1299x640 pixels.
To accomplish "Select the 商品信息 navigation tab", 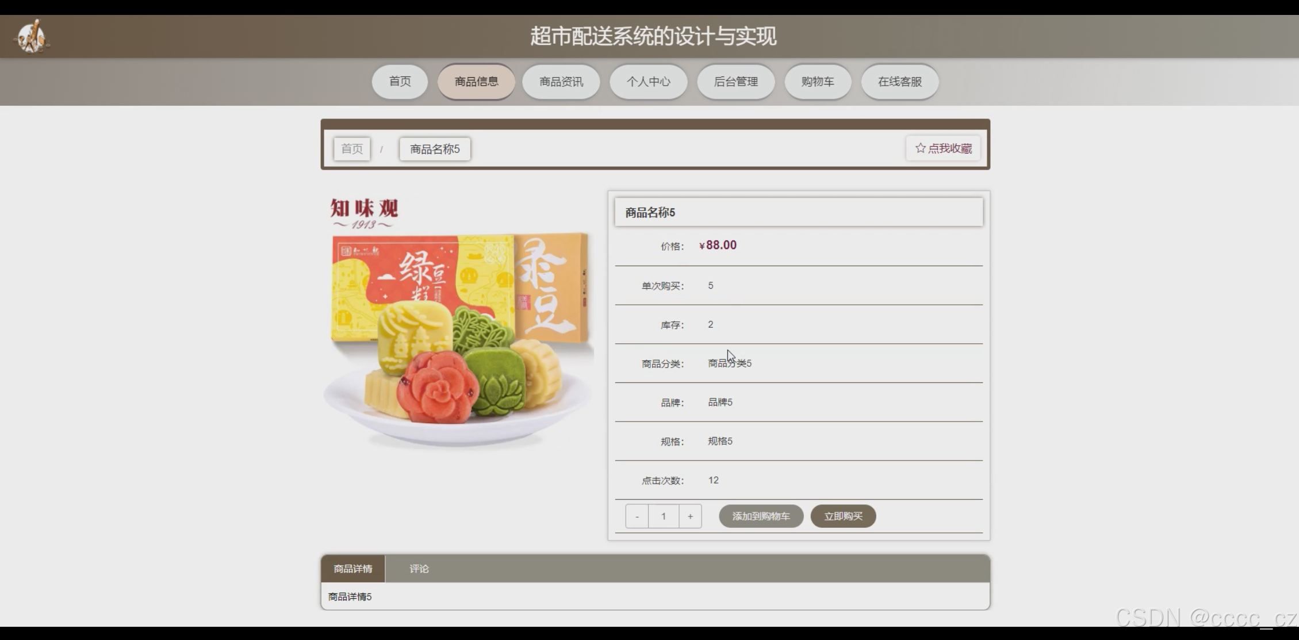I will (476, 82).
